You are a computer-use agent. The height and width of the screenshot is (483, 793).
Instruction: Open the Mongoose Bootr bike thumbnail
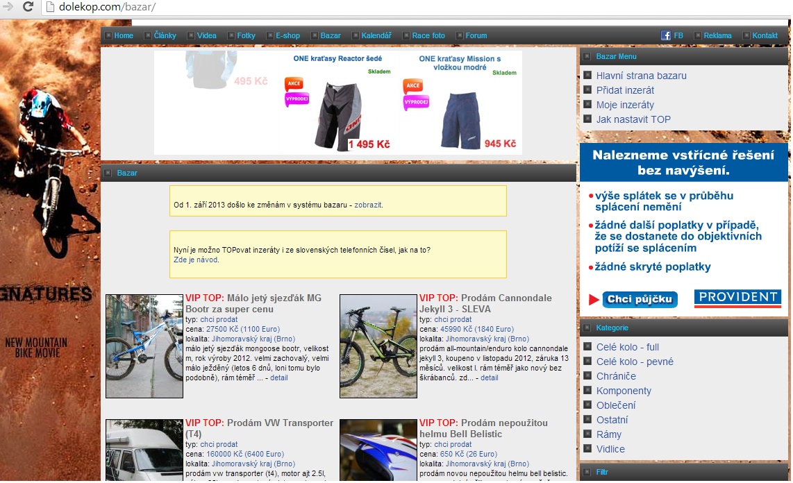(x=144, y=346)
